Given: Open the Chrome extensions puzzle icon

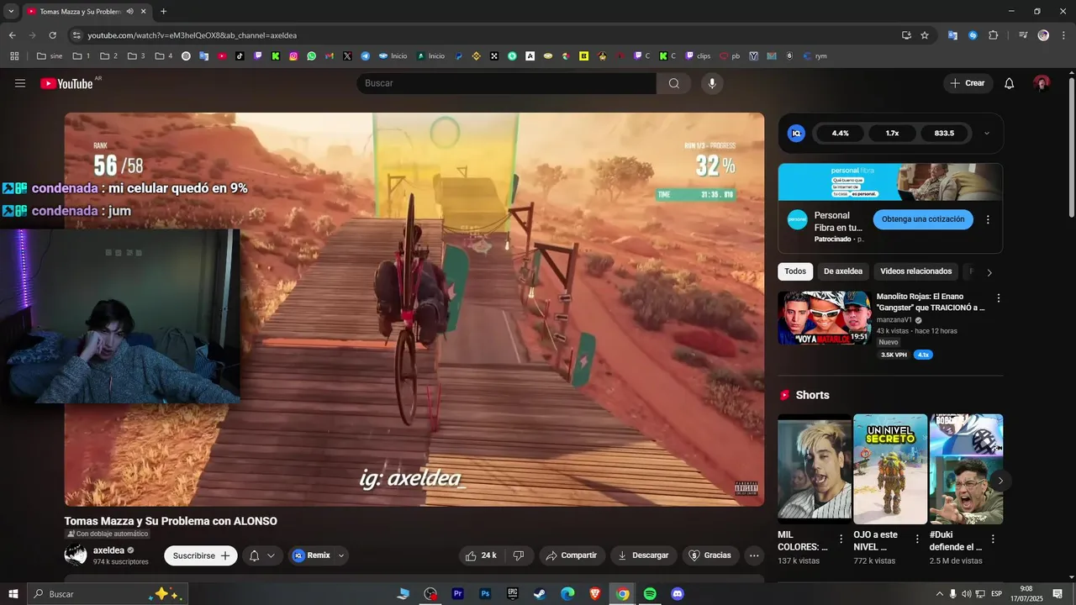Looking at the screenshot, I should (993, 35).
